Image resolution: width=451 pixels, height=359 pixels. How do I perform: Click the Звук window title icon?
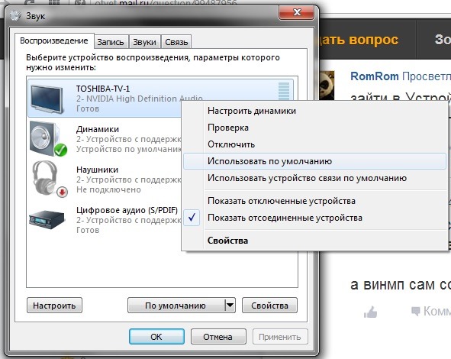click(x=15, y=15)
